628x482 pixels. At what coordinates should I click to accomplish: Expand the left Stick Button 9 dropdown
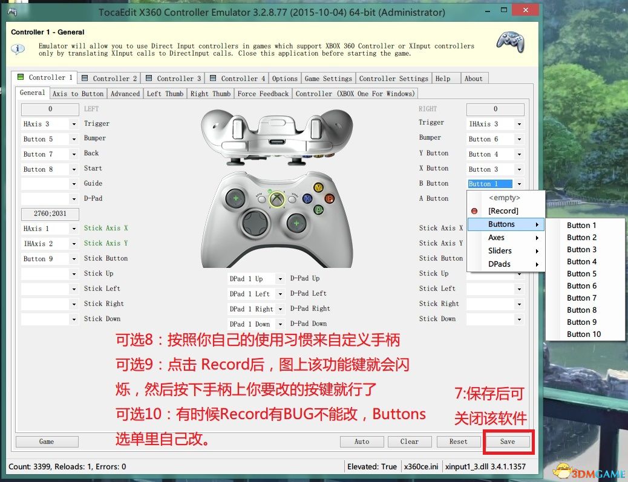(74, 259)
